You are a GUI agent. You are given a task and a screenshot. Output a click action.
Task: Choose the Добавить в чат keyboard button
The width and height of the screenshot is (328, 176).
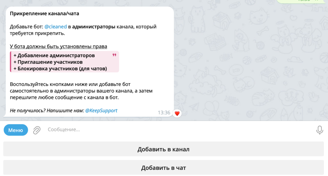click(163, 168)
